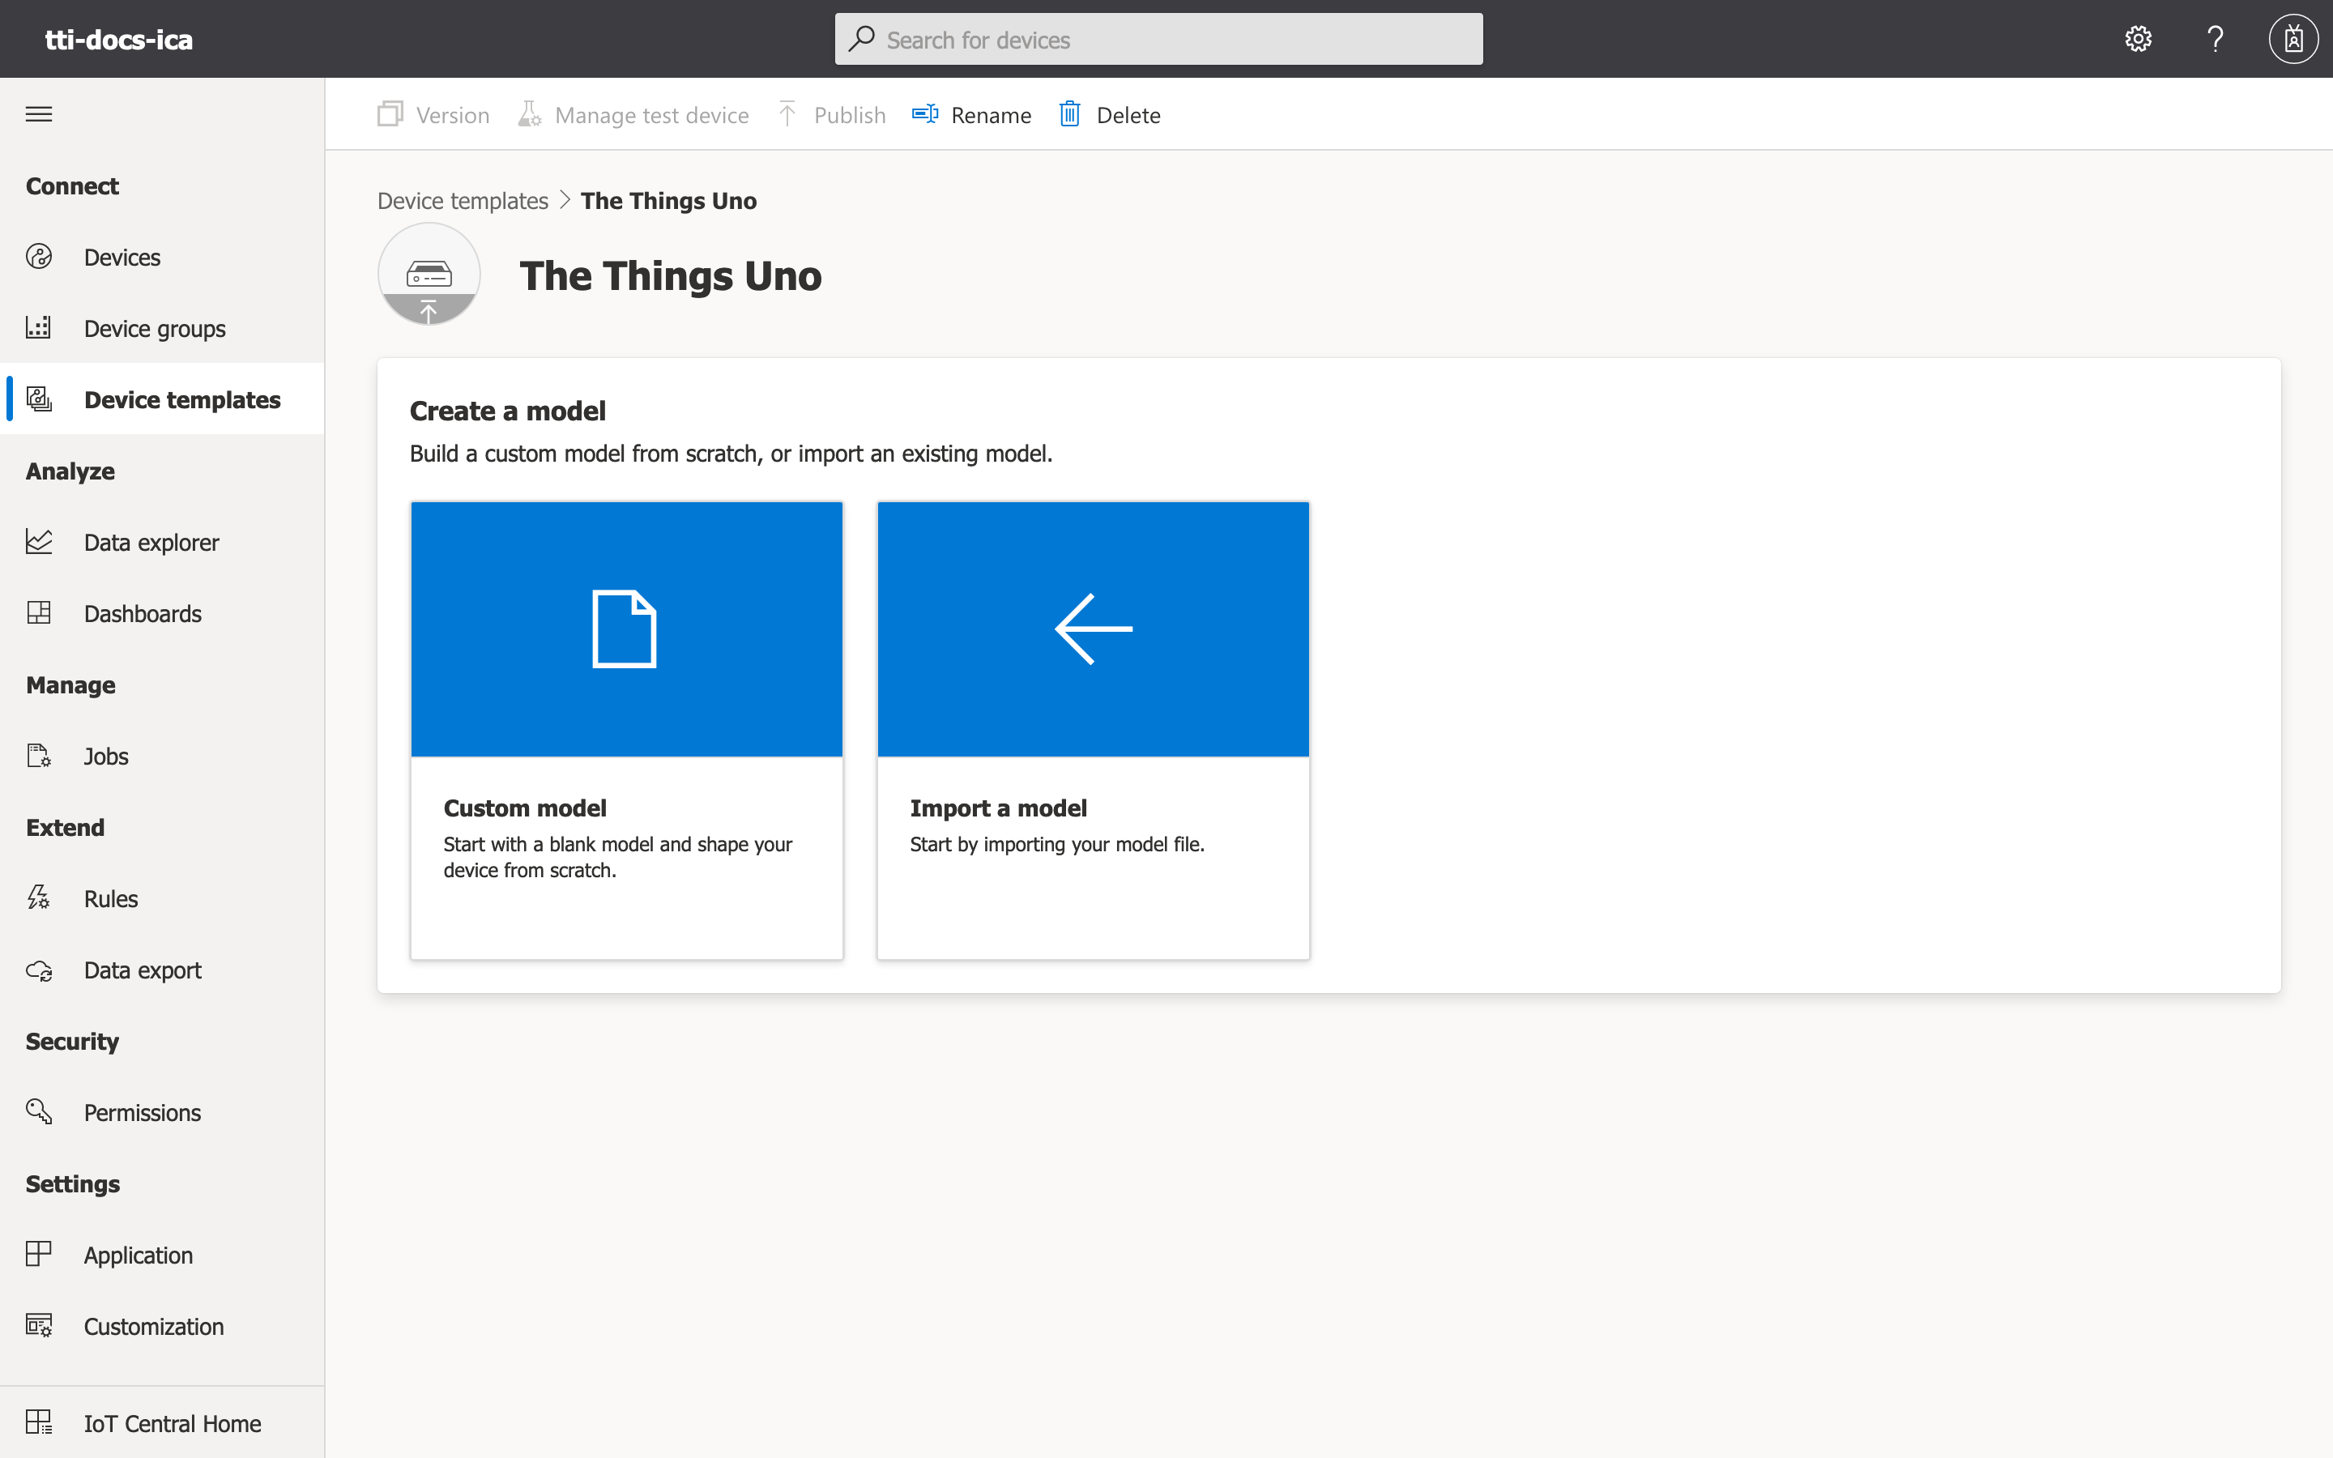The image size is (2333, 1458).
Task: Click the Delete trash icon
Action: tap(1069, 115)
